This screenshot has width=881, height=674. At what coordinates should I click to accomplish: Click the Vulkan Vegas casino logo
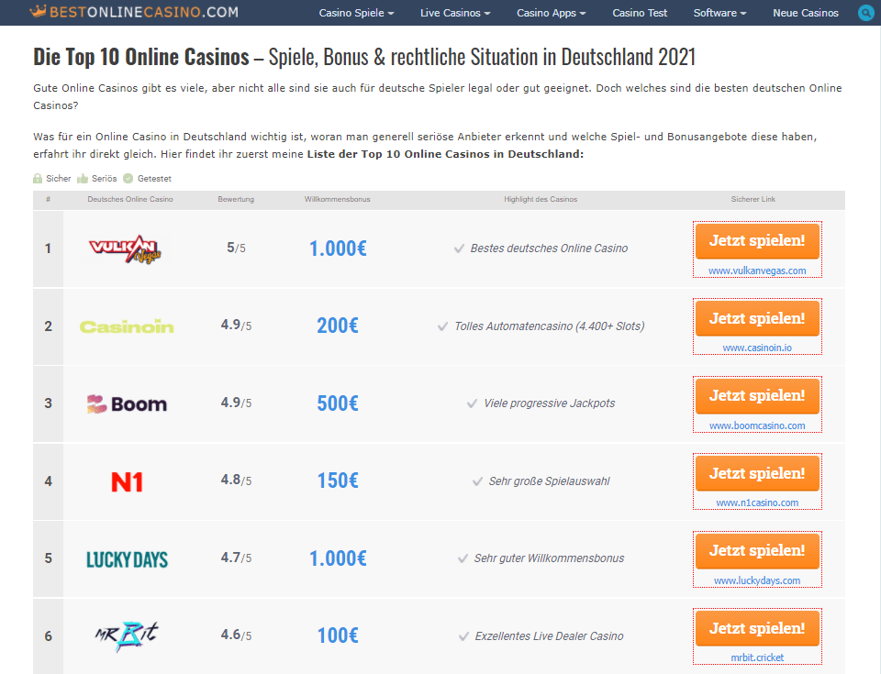[x=126, y=249]
